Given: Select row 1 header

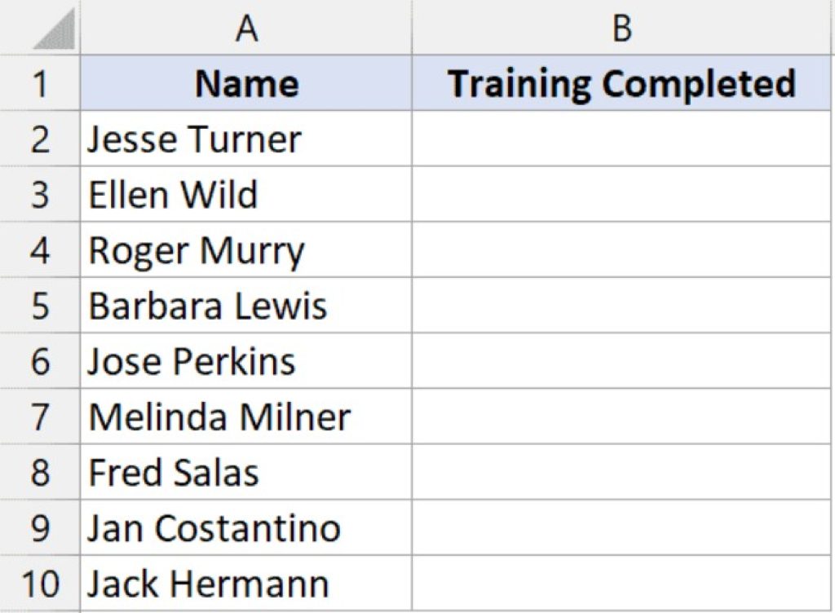Looking at the screenshot, I should tap(39, 82).
